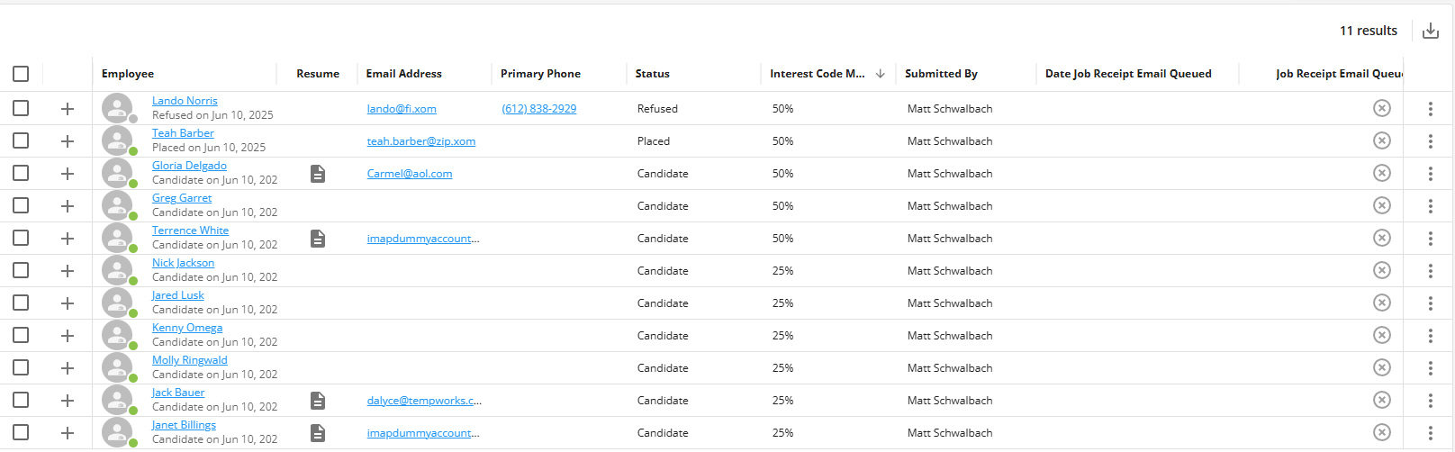The height and width of the screenshot is (452, 1455).
Task: Select all rows with header checkbox
Action: coord(21,74)
